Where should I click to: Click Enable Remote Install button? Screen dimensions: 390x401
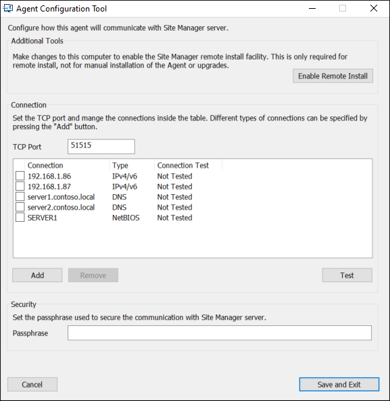[333, 76]
